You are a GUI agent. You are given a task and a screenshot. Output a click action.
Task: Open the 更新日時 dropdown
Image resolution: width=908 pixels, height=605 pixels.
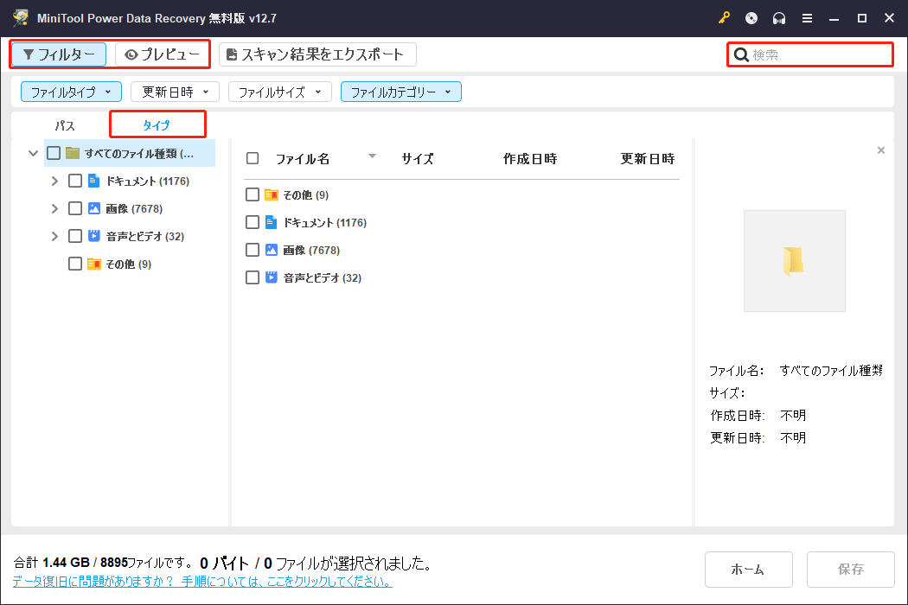174,91
